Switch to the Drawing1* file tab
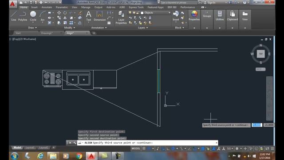This screenshot has width=284, height=160. coord(47,33)
